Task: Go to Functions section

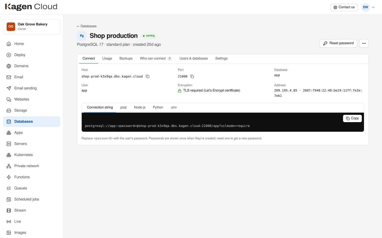Action: pos(32,177)
